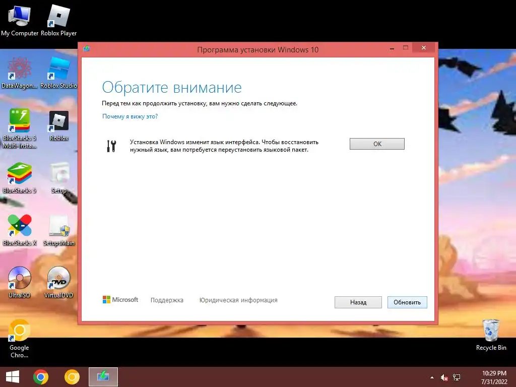
Task: Open the Поддержка link
Action: 167,300
